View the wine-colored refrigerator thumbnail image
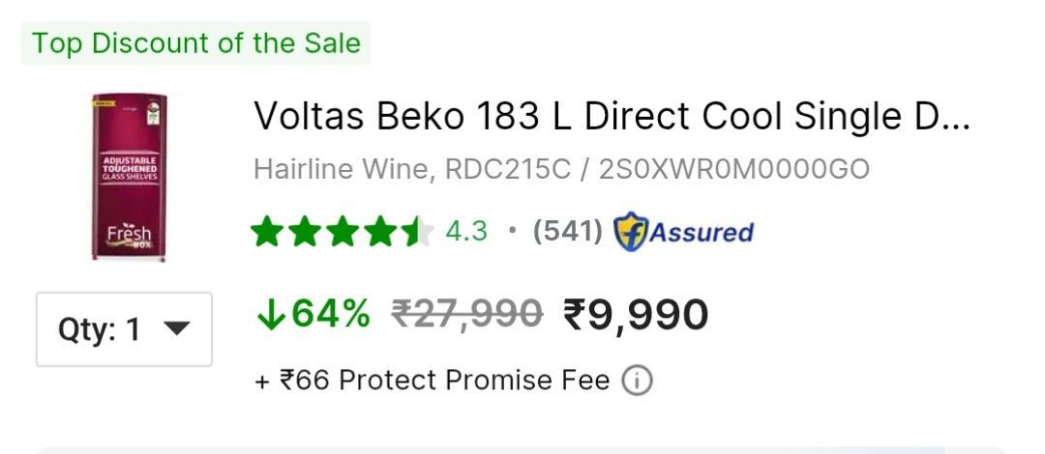The height and width of the screenshot is (454, 1045). (x=130, y=177)
